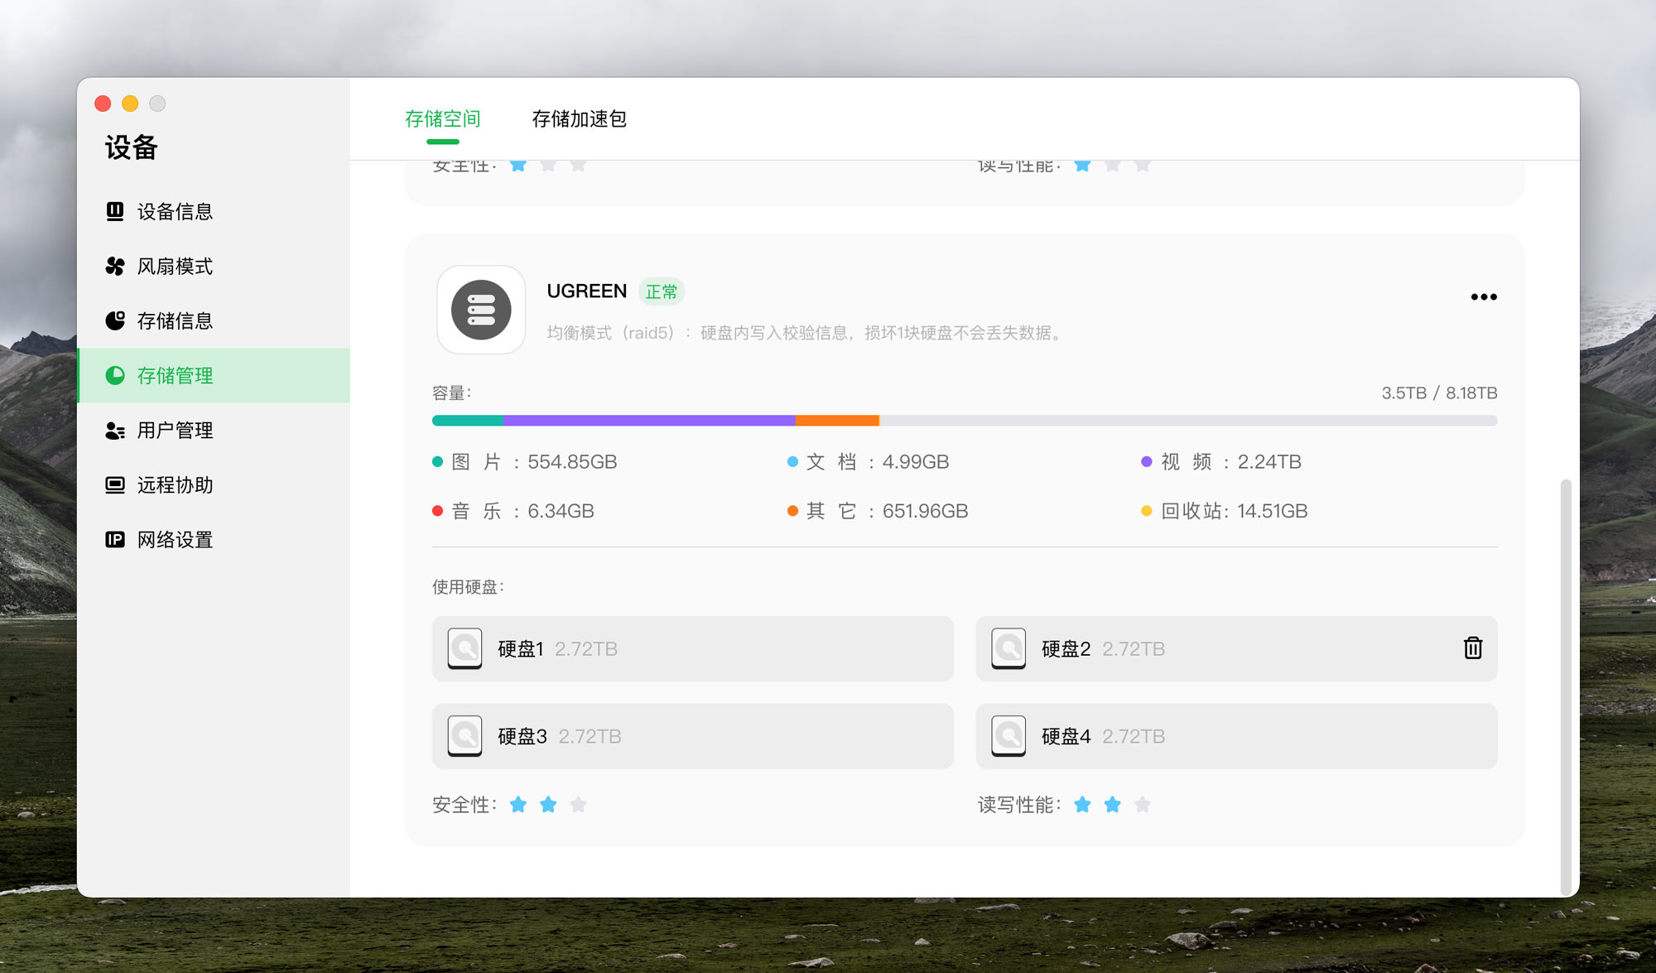1656x973 pixels.
Task: Click the 视频 legend dot
Action: (x=1146, y=462)
